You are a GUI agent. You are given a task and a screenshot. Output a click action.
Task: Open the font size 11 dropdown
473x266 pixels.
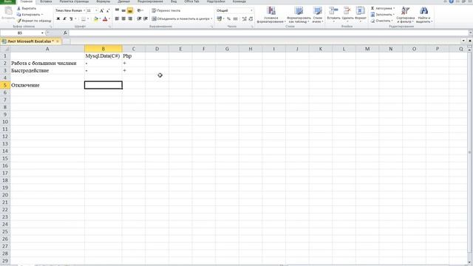pyautogui.click(x=96, y=10)
